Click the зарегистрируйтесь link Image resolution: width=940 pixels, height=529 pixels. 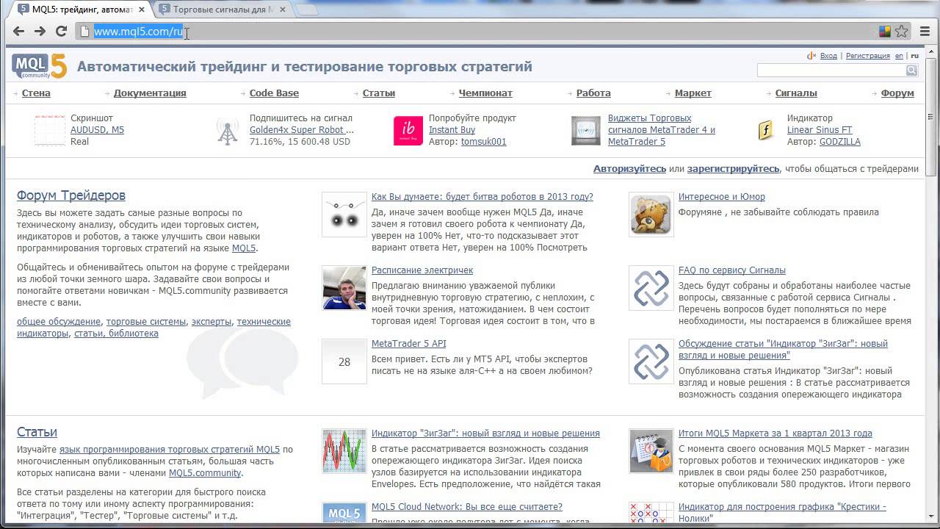coord(733,169)
